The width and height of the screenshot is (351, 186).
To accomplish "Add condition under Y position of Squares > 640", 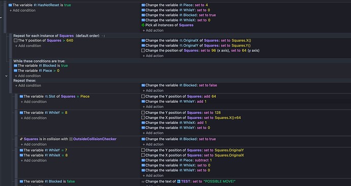I will tap(28, 46).
